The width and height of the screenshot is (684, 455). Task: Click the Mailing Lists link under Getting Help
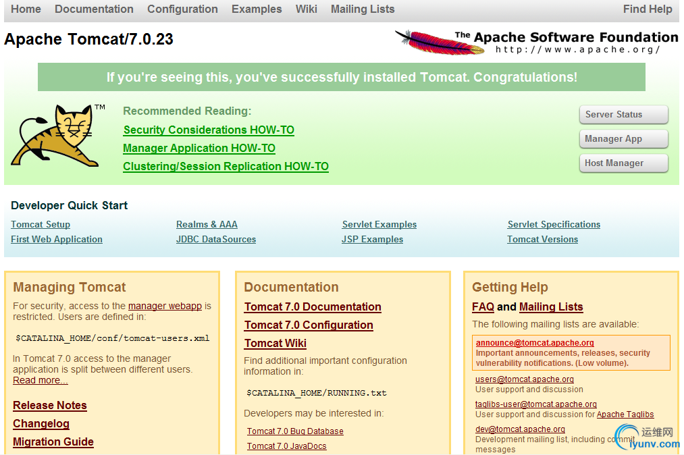tap(551, 306)
